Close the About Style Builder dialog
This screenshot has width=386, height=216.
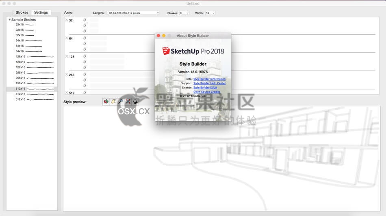click(x=158, y=36)
